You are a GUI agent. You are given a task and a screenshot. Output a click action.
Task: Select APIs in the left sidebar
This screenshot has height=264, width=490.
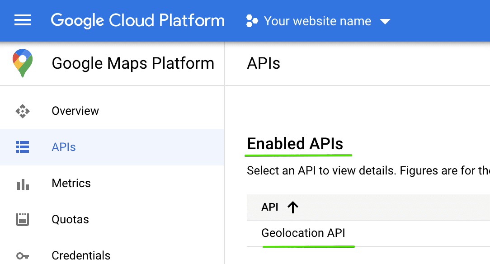point(64,147)
